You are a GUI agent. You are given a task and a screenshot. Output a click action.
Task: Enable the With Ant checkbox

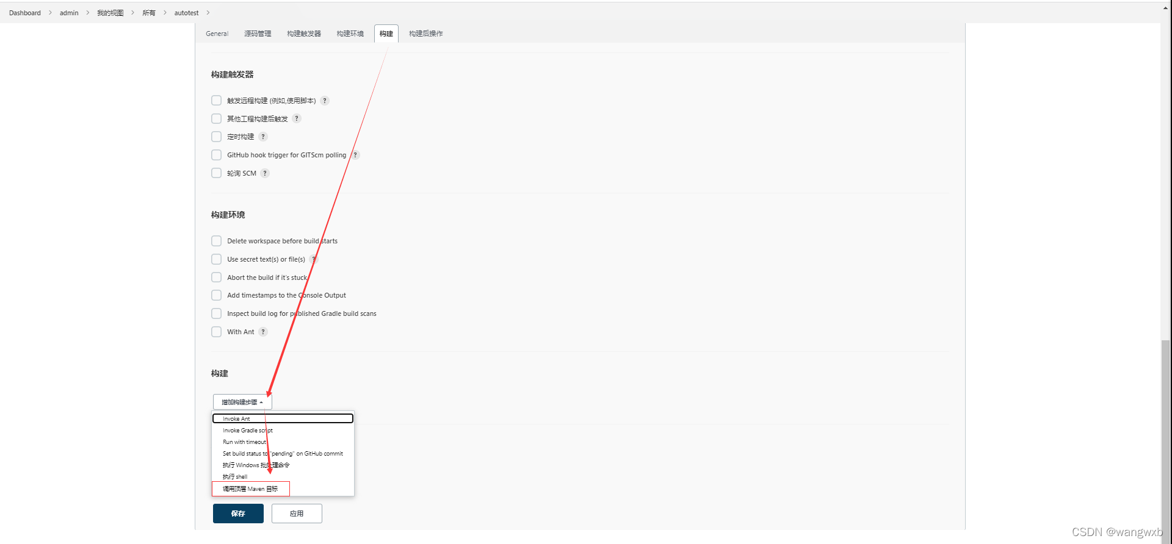pos(216,332)
